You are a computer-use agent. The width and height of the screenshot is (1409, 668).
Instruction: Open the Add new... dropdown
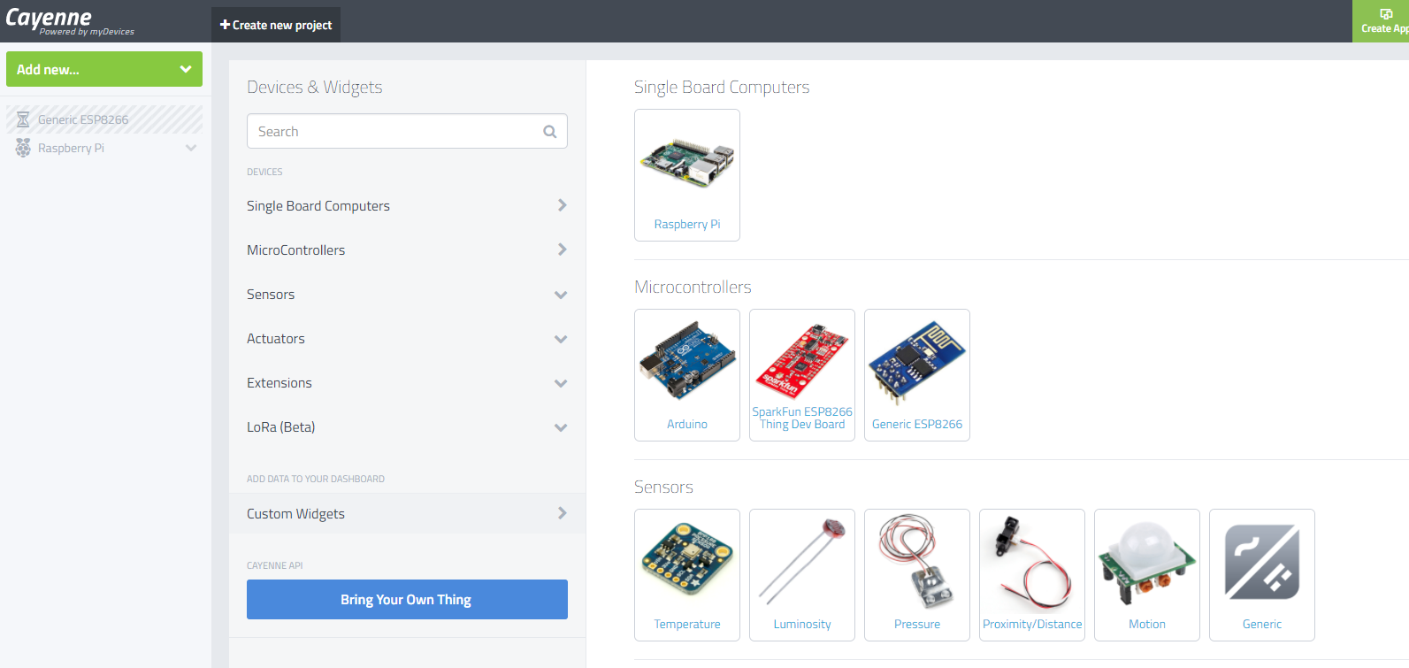104,69
